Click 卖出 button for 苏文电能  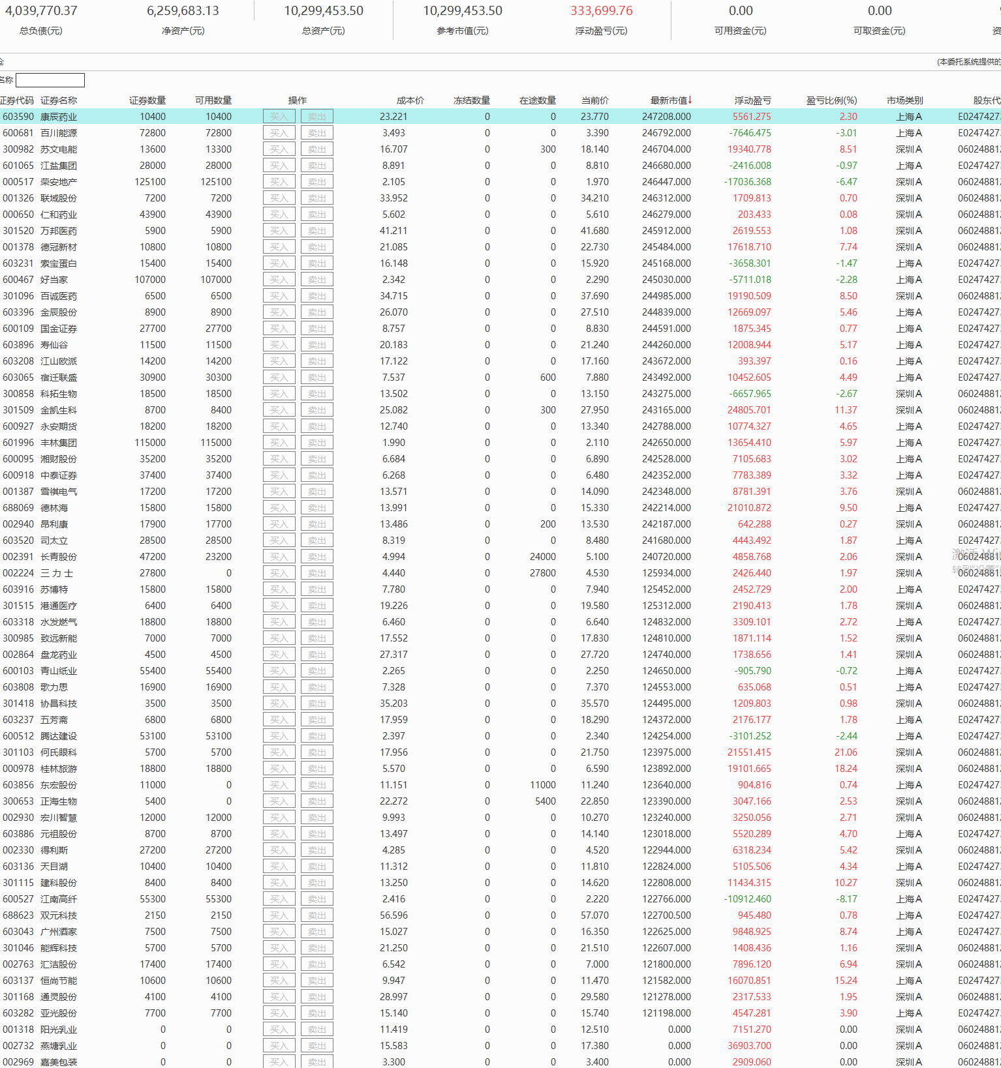tap(317, 149)
